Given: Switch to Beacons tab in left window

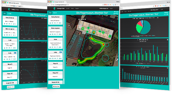Looking at the screenshot, I should point(9,14).
